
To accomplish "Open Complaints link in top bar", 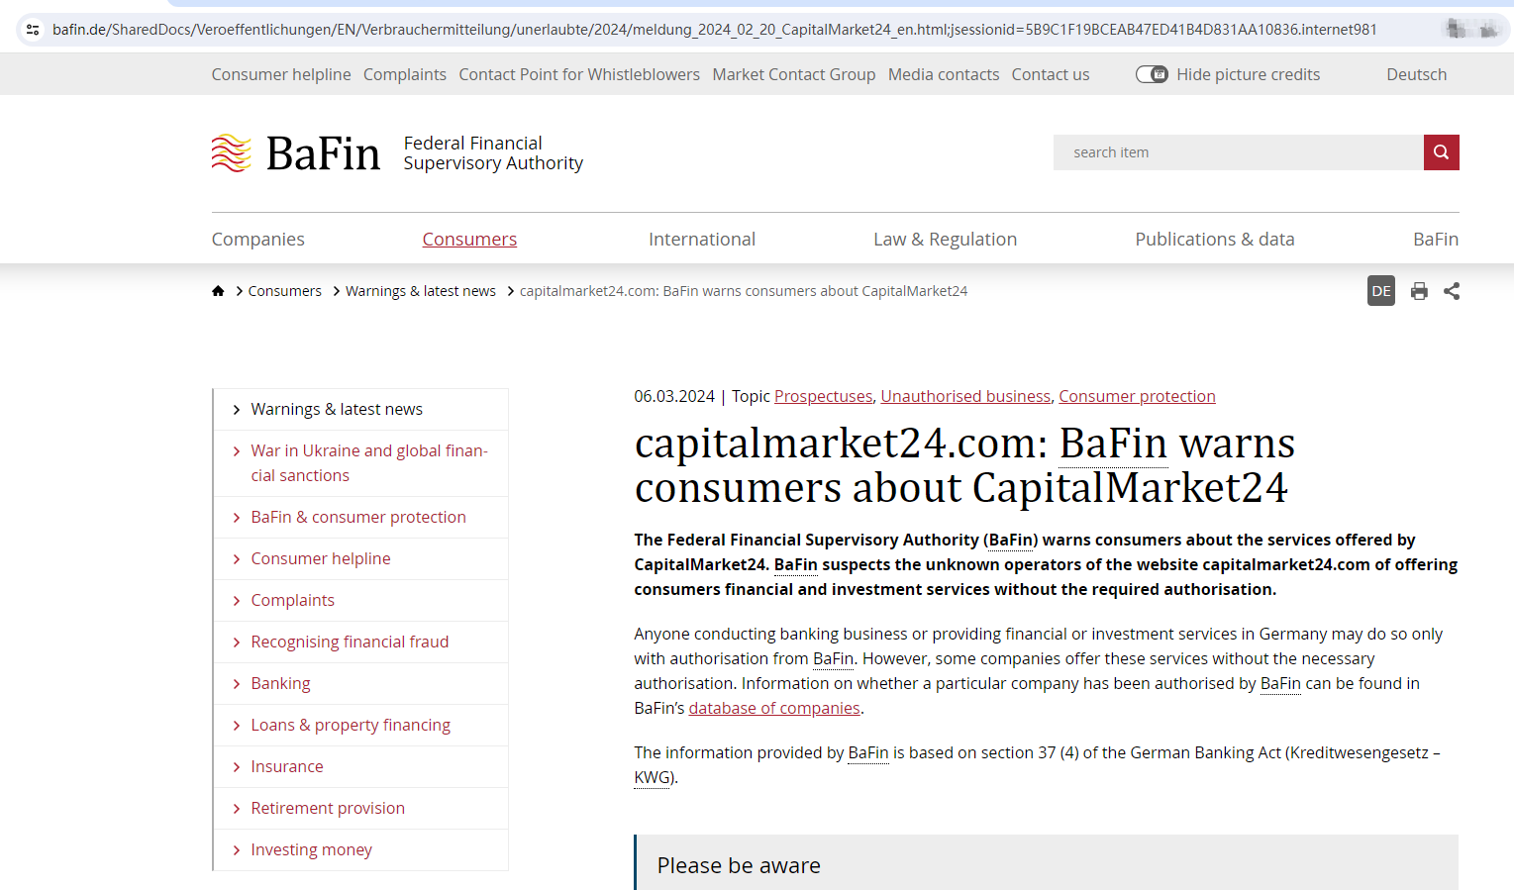I will click(405, 74).
